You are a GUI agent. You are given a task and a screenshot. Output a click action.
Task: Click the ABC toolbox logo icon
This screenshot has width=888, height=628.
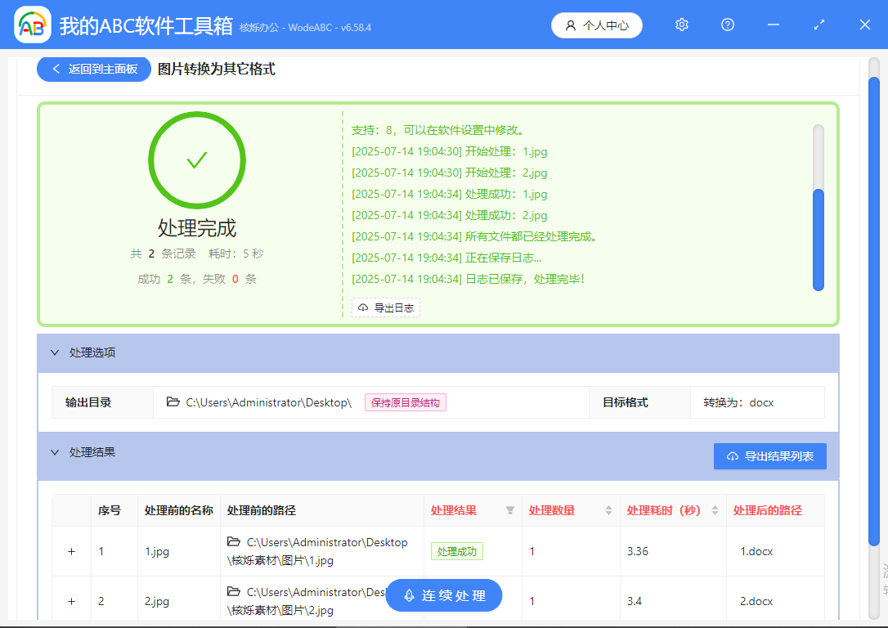coord(31,25)
